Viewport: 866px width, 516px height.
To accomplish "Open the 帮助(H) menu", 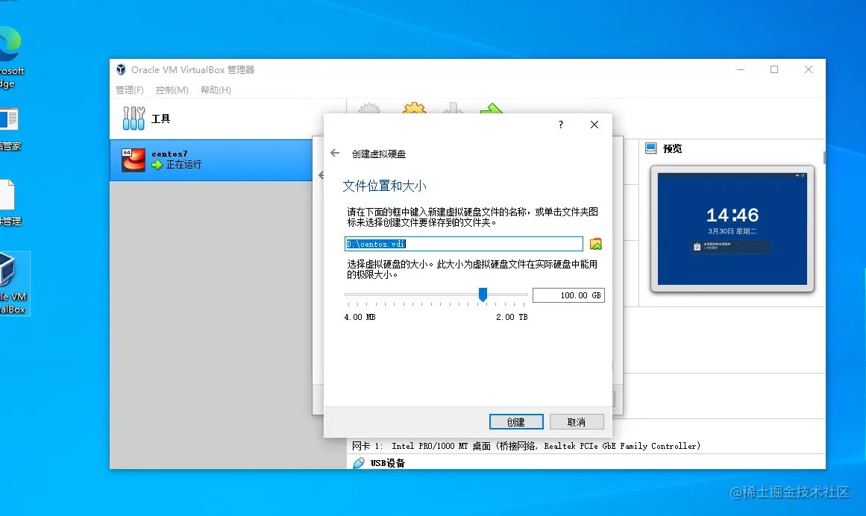I will coord(216,90).
